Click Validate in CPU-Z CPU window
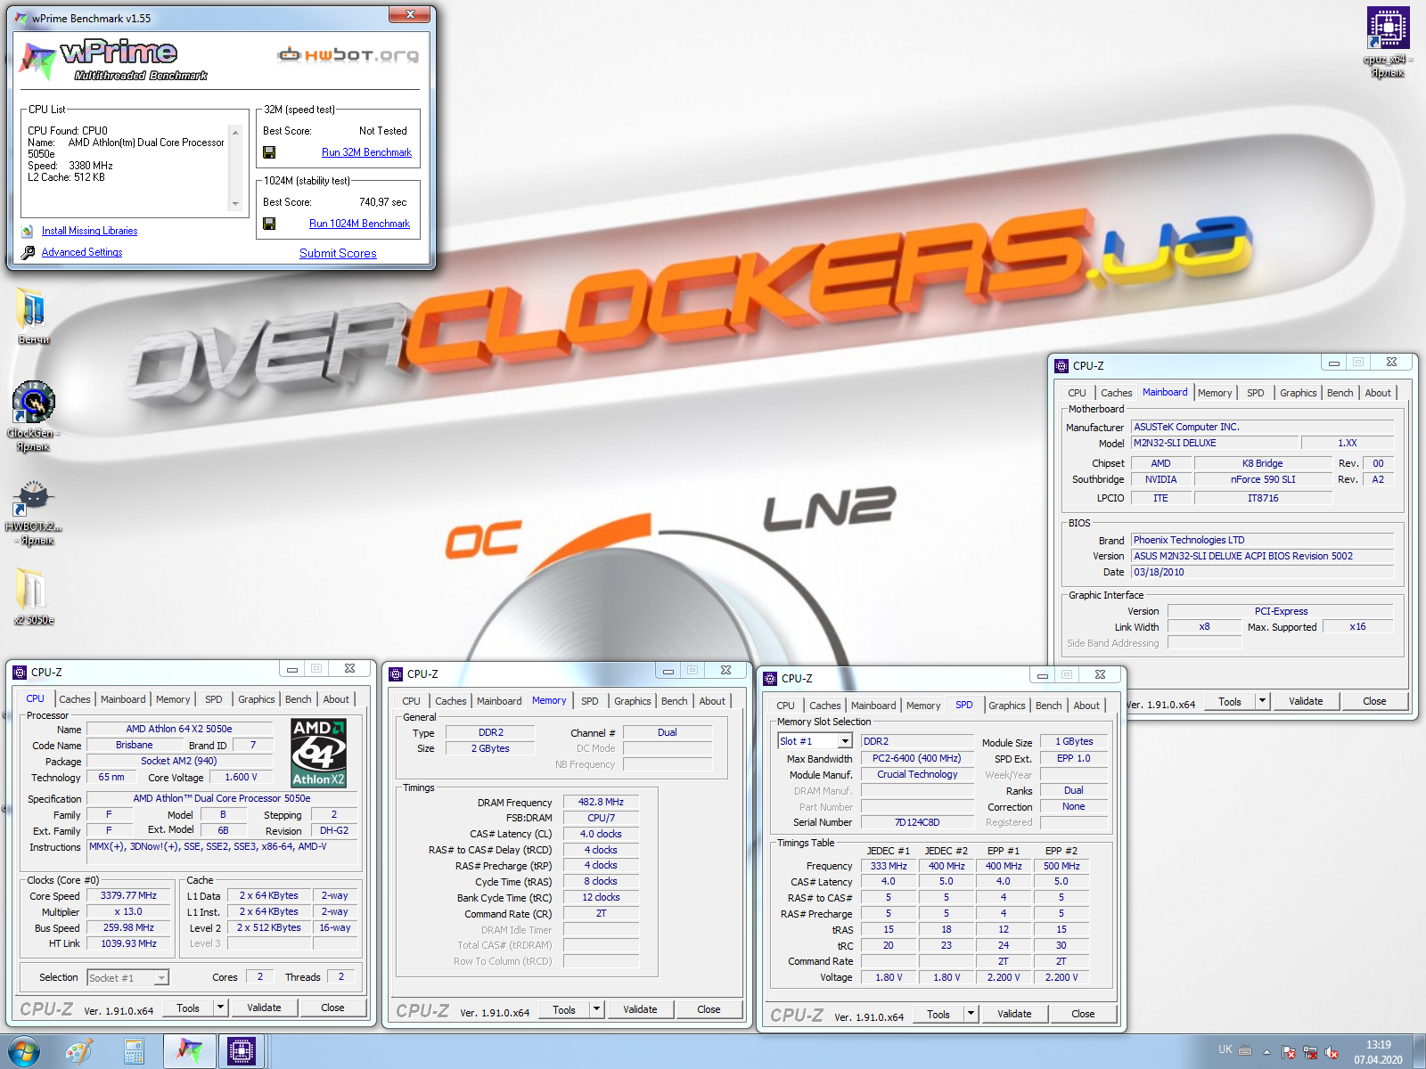 [264, 1008]
